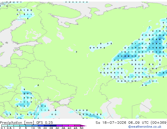This screenshot has width=167, height=129.
Task: Click the '50' legend scale label
Action: 81,128
